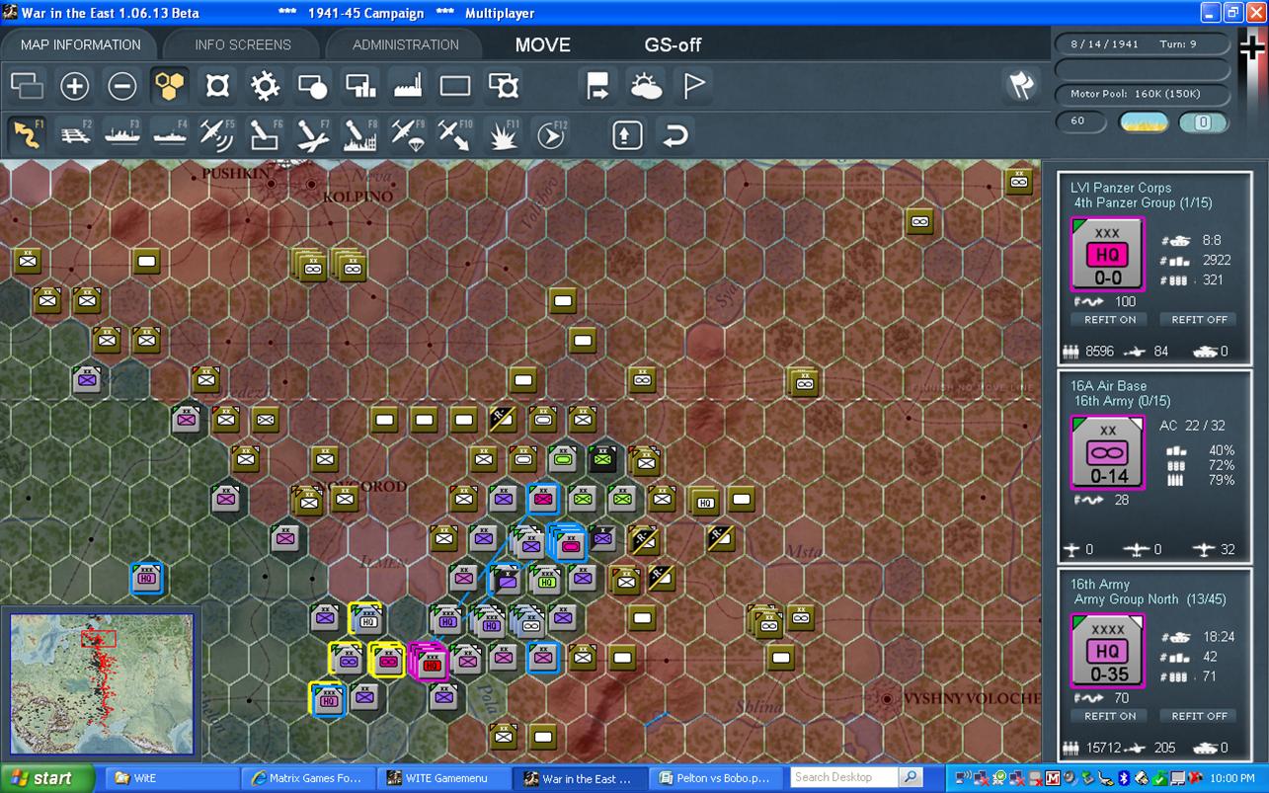Open the Windows start menu
The width and height of the screenshot is (1269, 793).
tap(47, 778)
